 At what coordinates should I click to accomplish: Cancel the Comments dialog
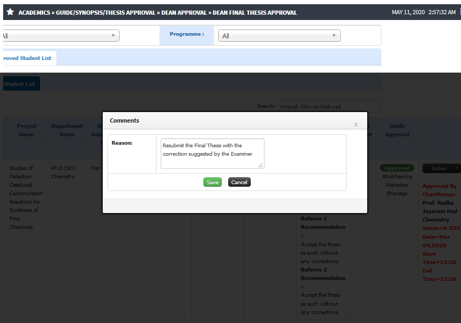coord(239,182)
